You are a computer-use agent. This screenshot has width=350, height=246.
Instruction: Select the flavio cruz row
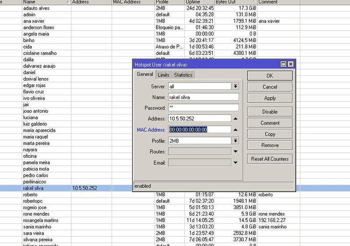(x=66, y=92)
